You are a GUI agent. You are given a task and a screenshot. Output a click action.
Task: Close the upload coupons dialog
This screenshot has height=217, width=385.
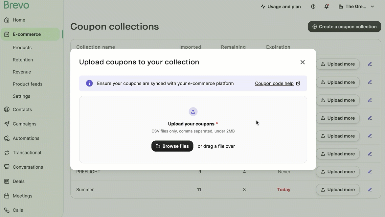[x=302, y=62]
